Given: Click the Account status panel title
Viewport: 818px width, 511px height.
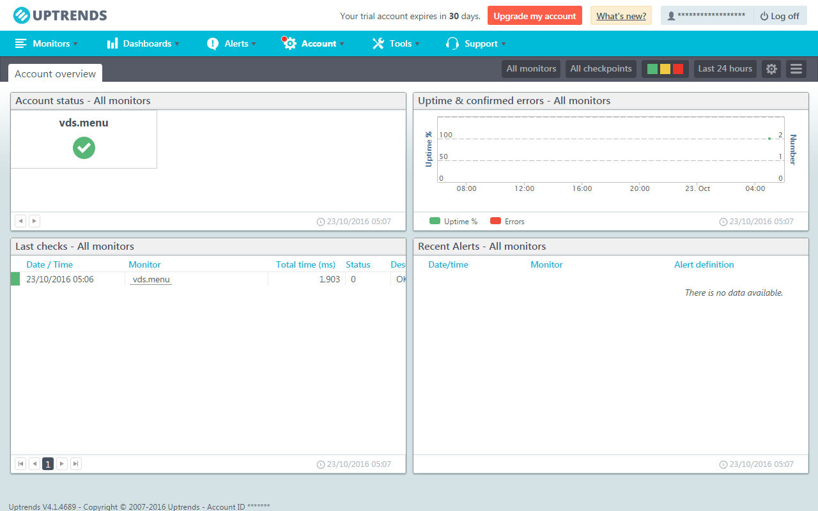Looking at the screenshot, I should [83, 100].
